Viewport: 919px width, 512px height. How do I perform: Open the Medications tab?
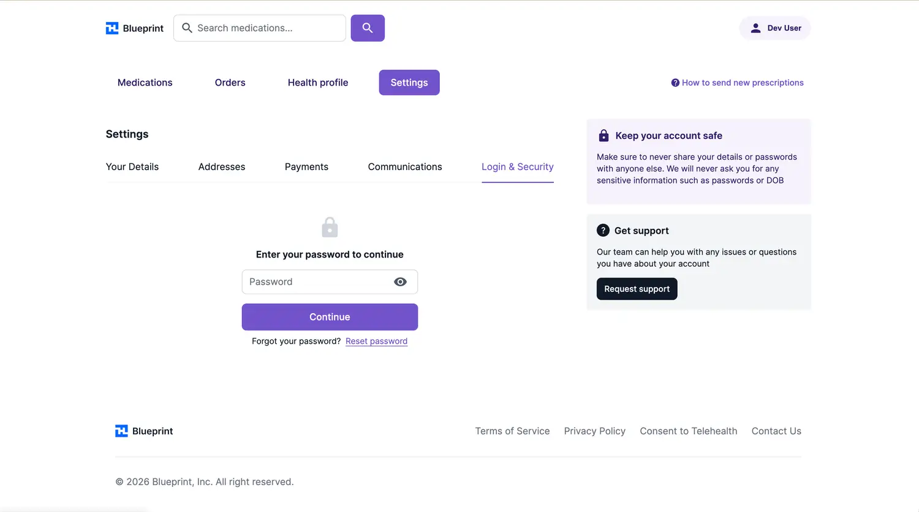145,83
